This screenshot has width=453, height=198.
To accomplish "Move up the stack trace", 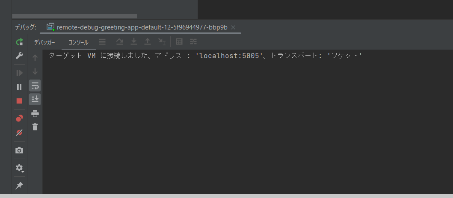I will tap(35, 58).
